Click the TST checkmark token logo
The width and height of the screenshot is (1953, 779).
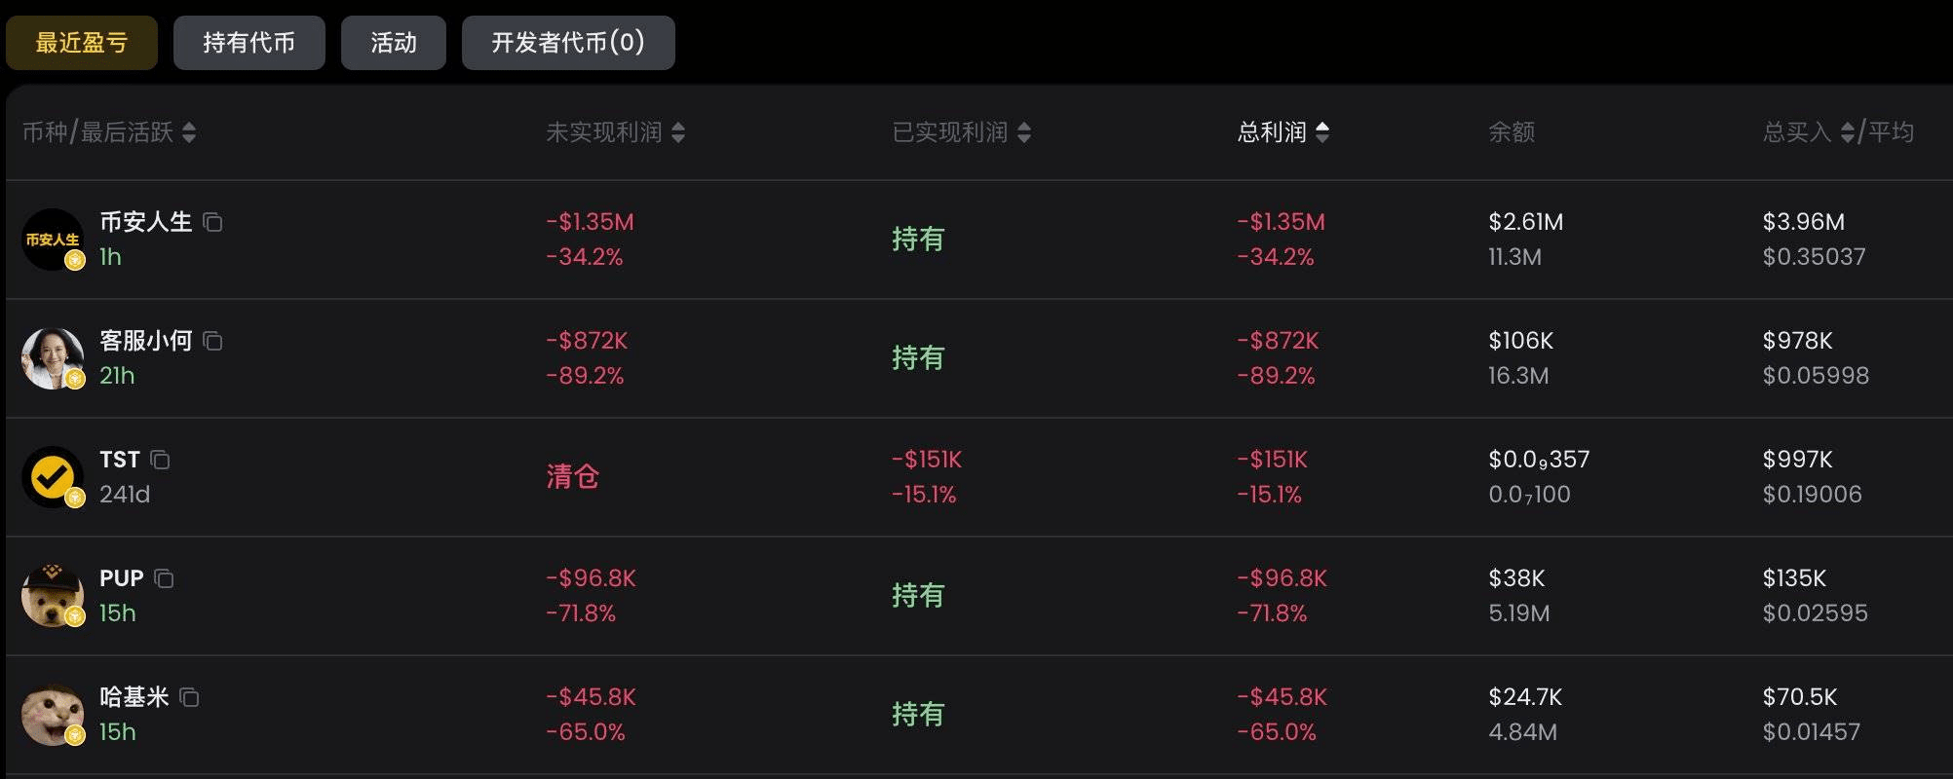[53, 477]
